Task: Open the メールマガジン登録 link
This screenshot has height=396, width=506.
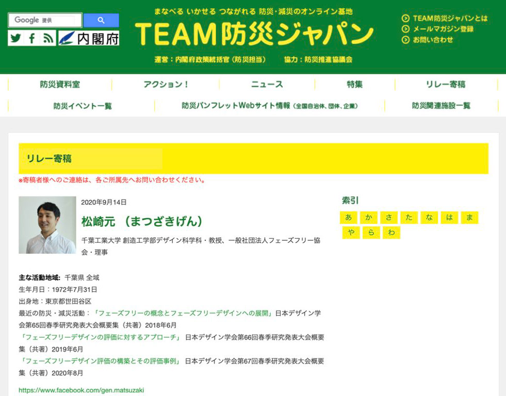Action: pos(444,29)
